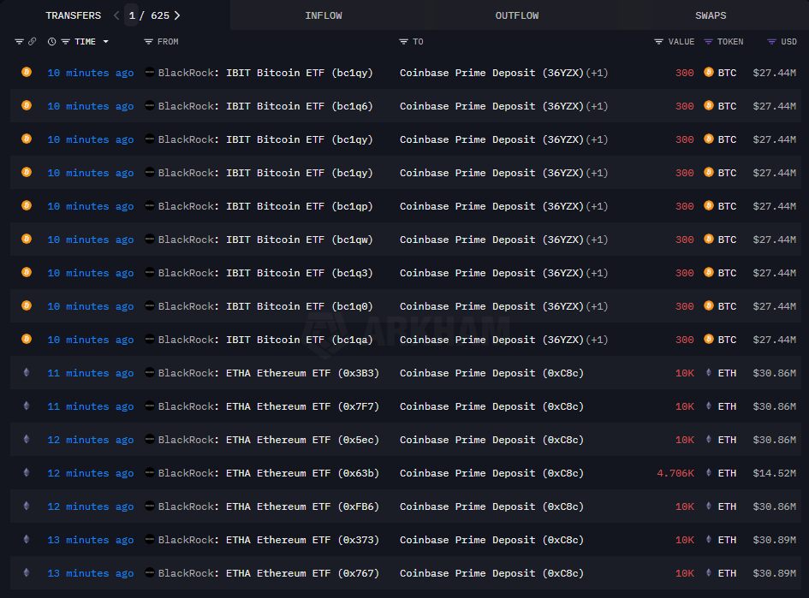Image resolution: width=809 pixels, height=598 pixels.
Task: Expand (+1) recipients in bc1qa row
Action: [x=597, y=340]
